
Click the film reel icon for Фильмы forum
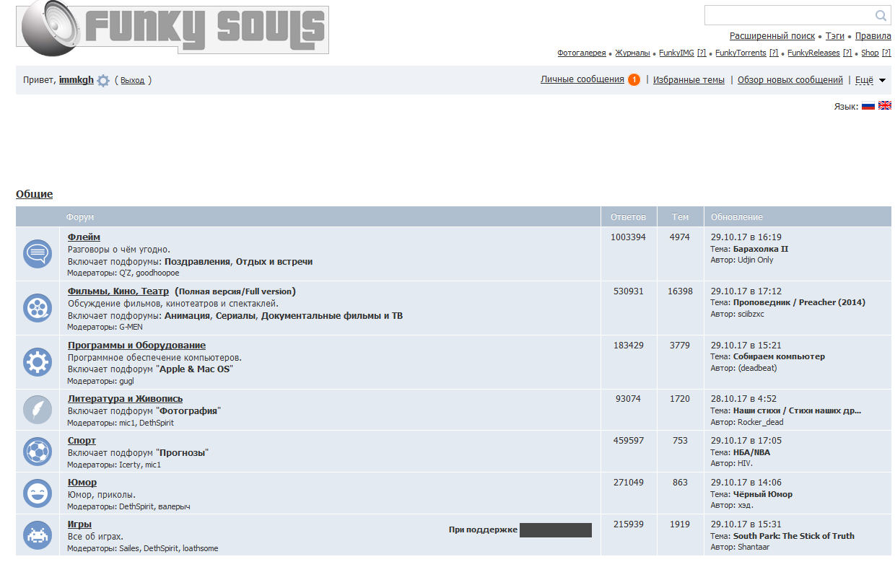coord(38,308)
